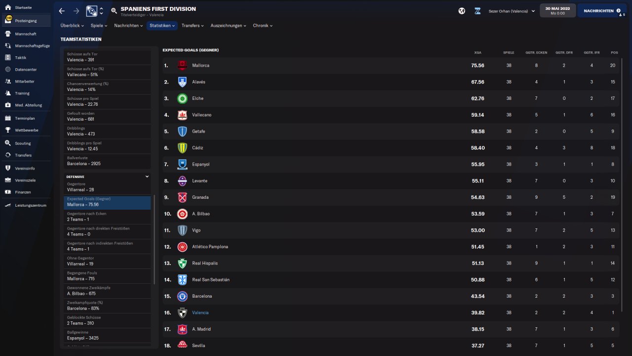This screenshot has height=356, width=632.
Task: Expand the Transfers tab menu
Action: (194, 25)
